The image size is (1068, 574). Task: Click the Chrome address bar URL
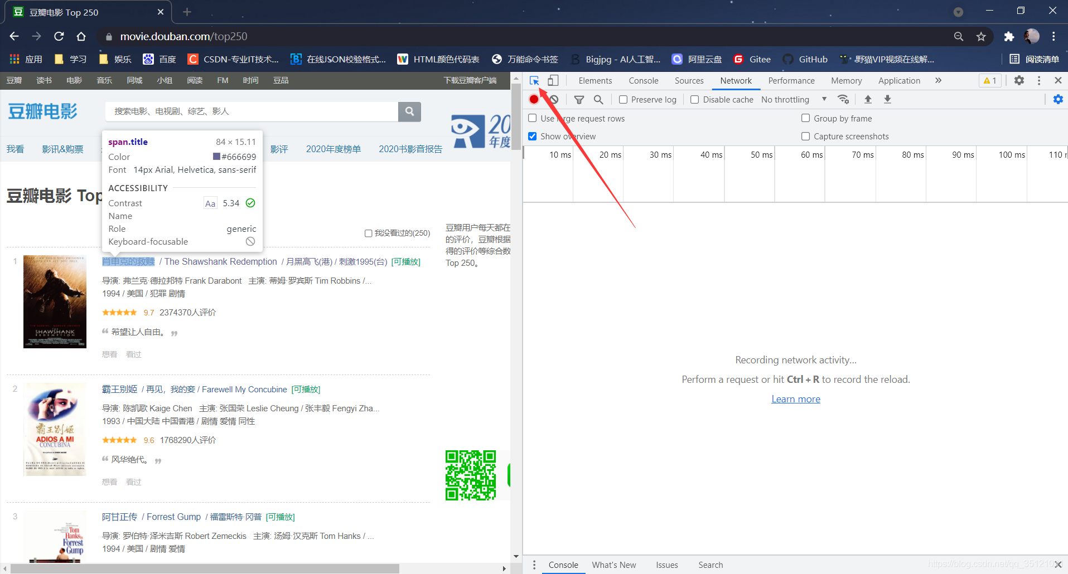click(x=183, y=36)
